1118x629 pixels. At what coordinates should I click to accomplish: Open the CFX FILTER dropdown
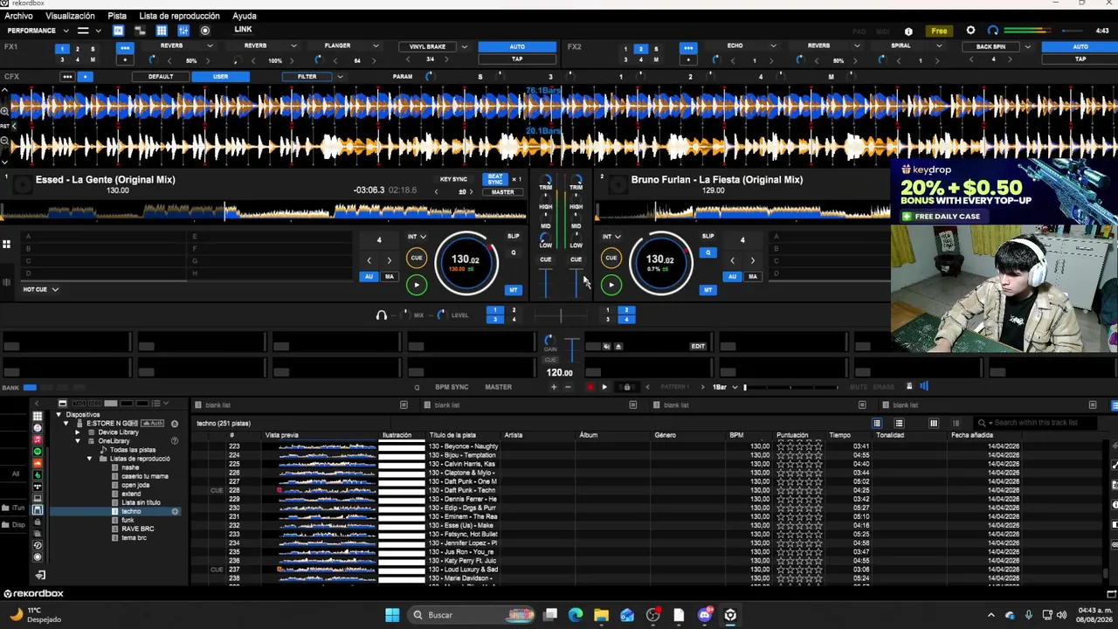point(340,77)
